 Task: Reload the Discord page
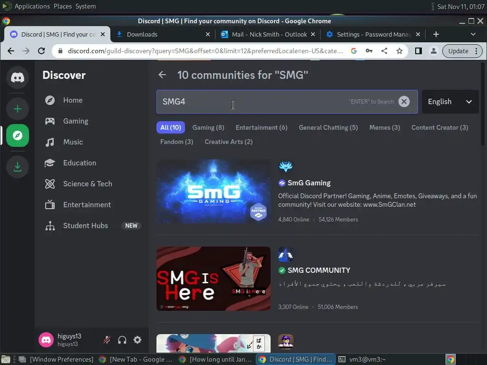pos(41,51)
